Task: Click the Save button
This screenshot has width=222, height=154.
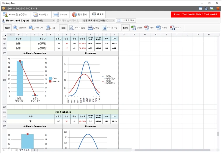Action: click(125, 28)
